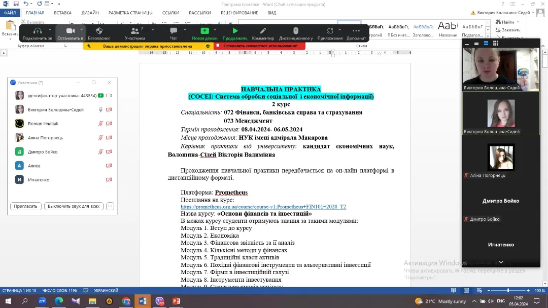Viewport: 548px width, 308px height.
Task: Toggle microphone icon for Виктория Волошина-Сидей
Action: 100,109
